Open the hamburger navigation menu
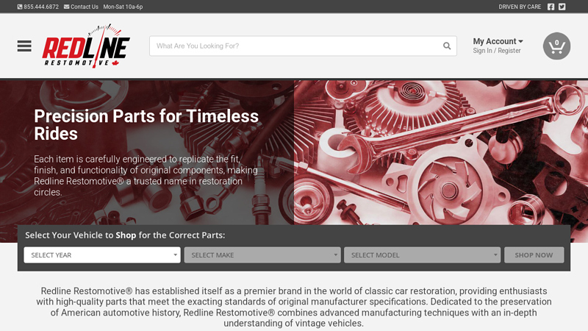Image resolution: width=588 pixels, height=331 pixels. pos(24,46)
